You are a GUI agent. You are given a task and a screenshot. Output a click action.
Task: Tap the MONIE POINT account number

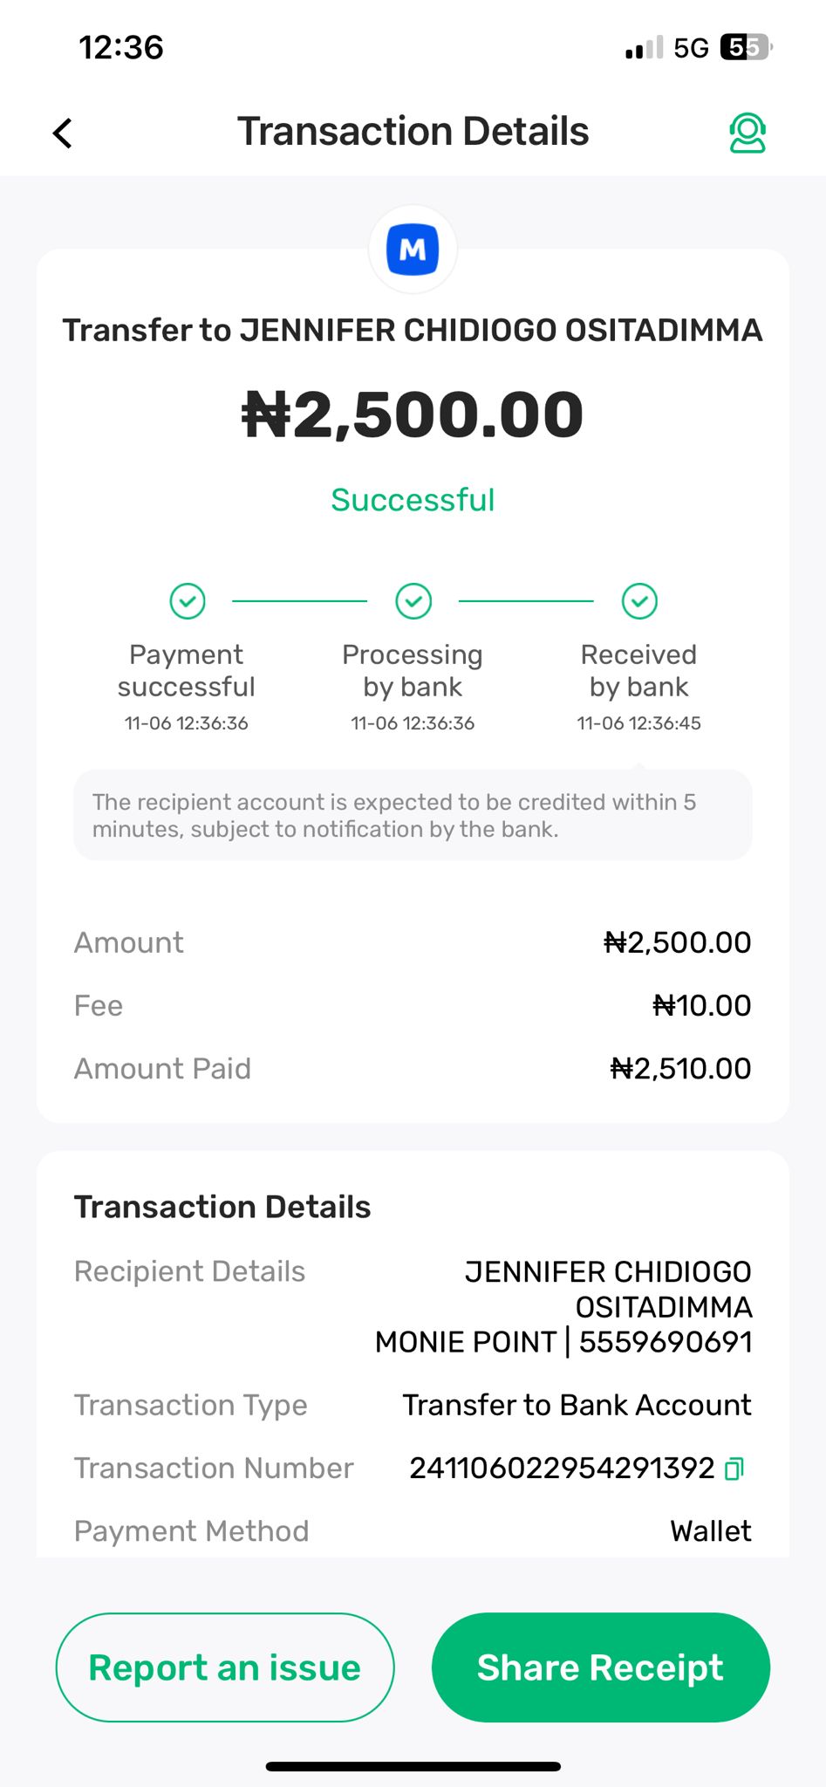665,1342
